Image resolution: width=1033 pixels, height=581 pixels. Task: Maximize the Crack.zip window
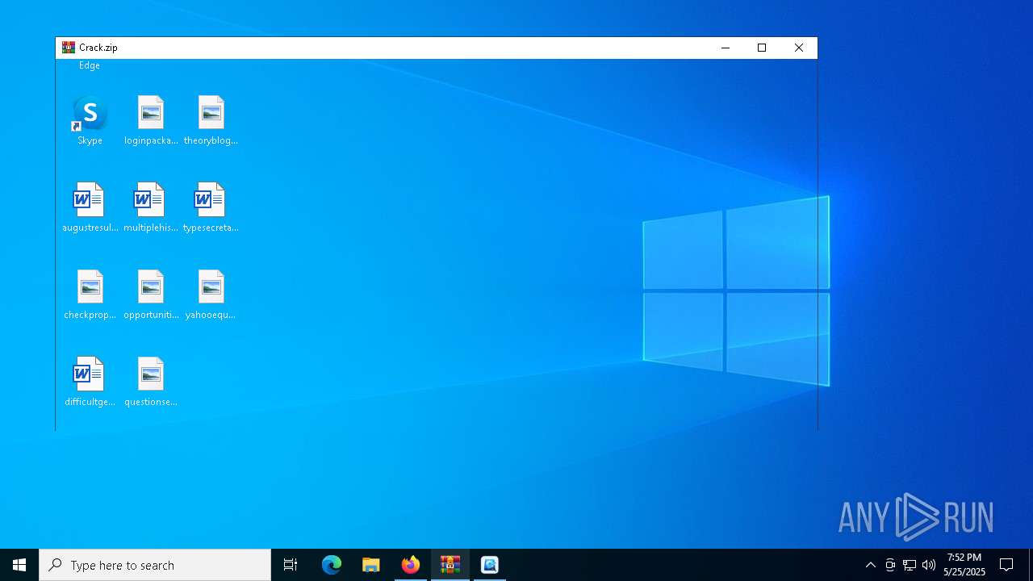click(762, 48)
